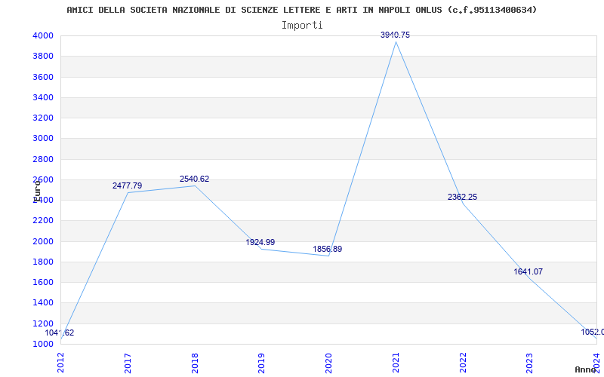The height and width of the screenshot is (377, 604).
Task: Click the x-axis year label 2019
Action: pyautogui.click(x=262, y=363)
